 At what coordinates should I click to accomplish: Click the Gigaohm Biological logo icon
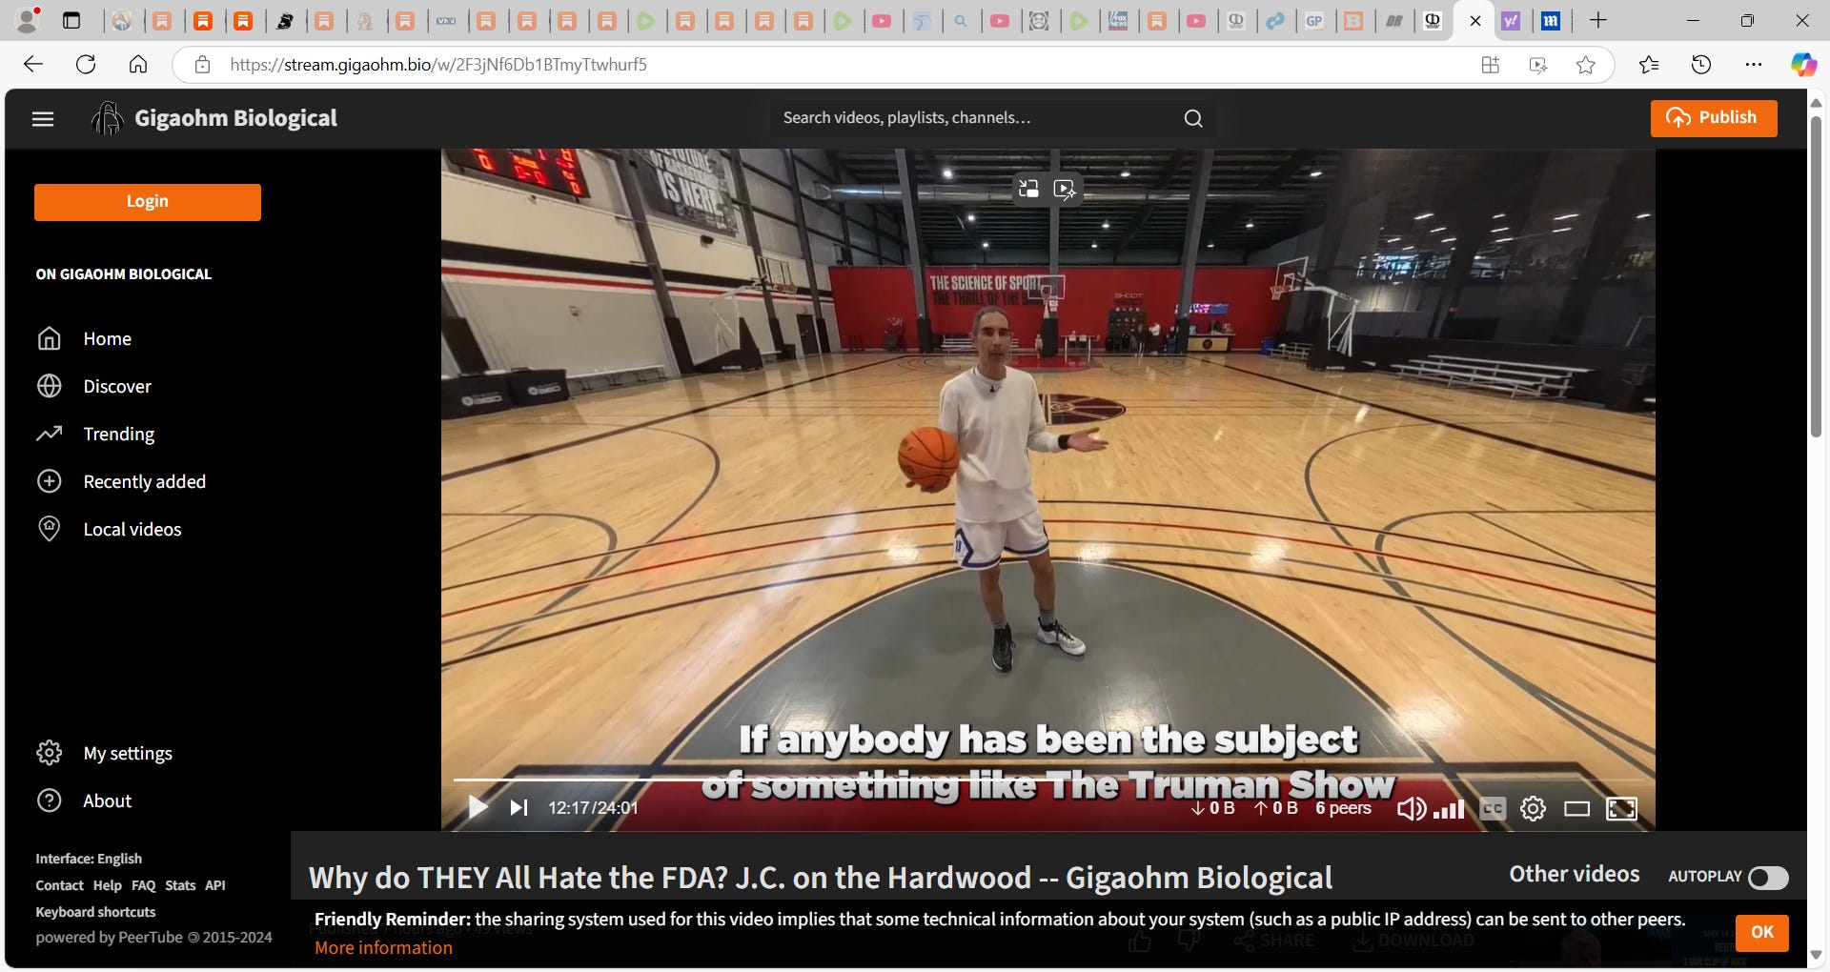[x=107, y=118]
